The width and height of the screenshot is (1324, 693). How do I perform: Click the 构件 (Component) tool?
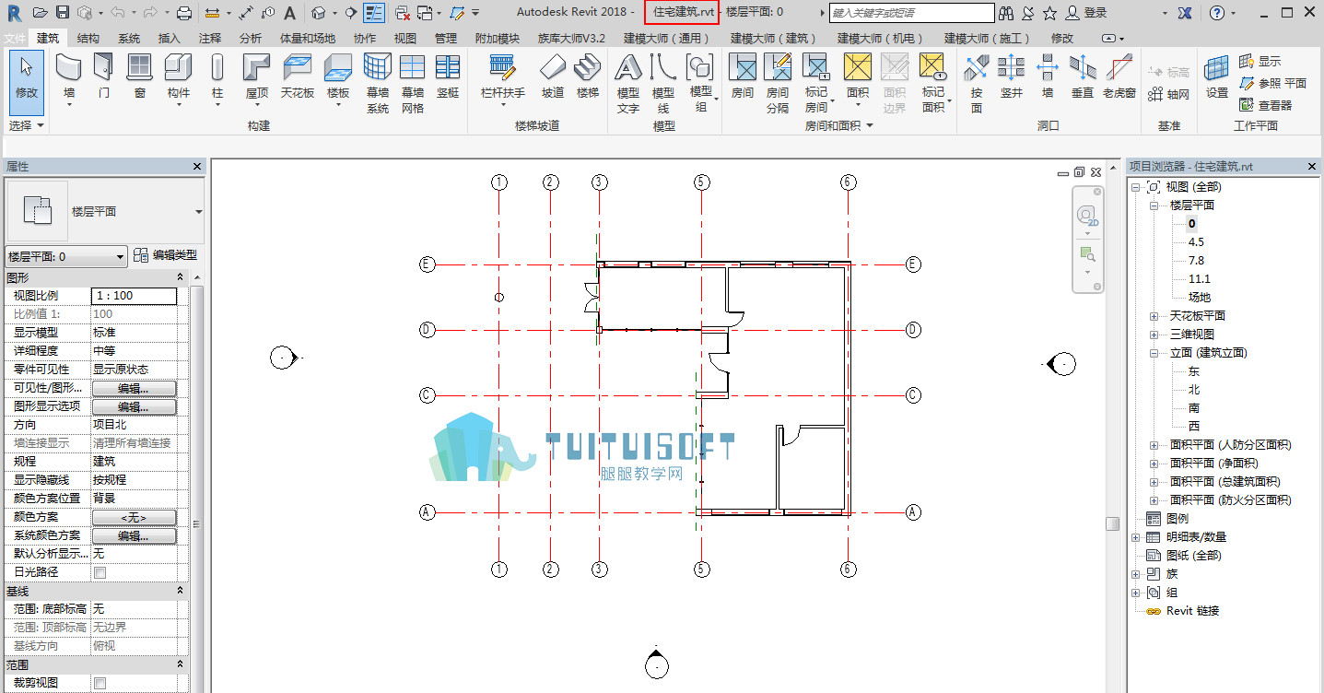tap(179, 79)
